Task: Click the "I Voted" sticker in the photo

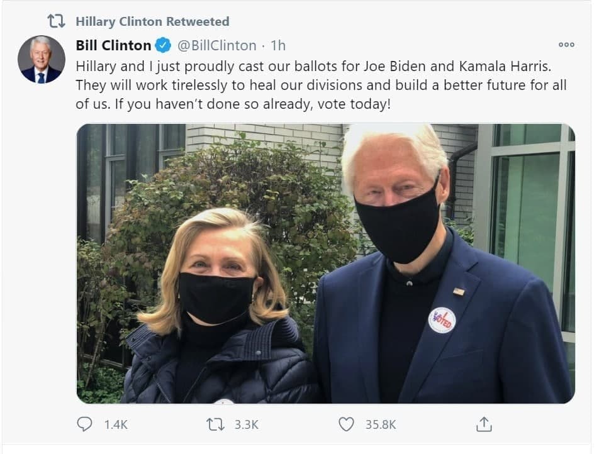Action: coord(442,319)
